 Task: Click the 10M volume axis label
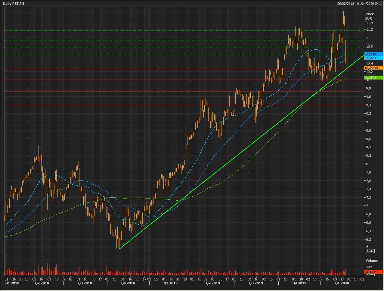(370, 268)
